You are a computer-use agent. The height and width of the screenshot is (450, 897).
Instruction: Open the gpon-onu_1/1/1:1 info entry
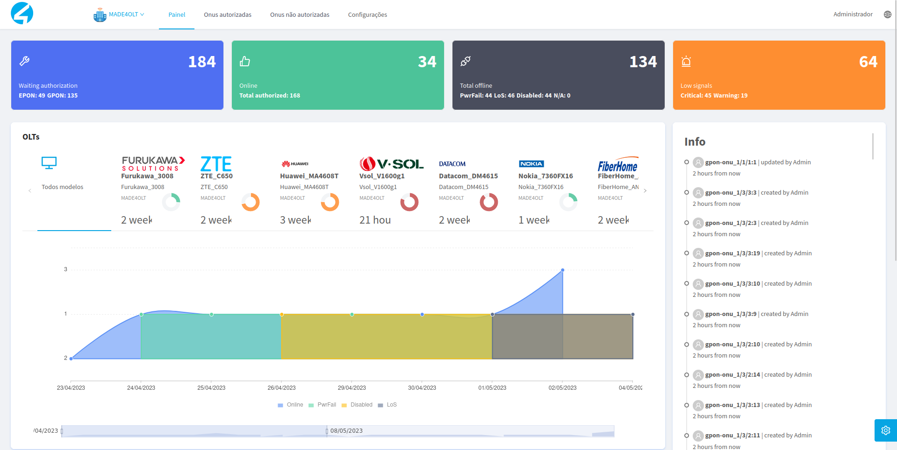coord(731,162)
